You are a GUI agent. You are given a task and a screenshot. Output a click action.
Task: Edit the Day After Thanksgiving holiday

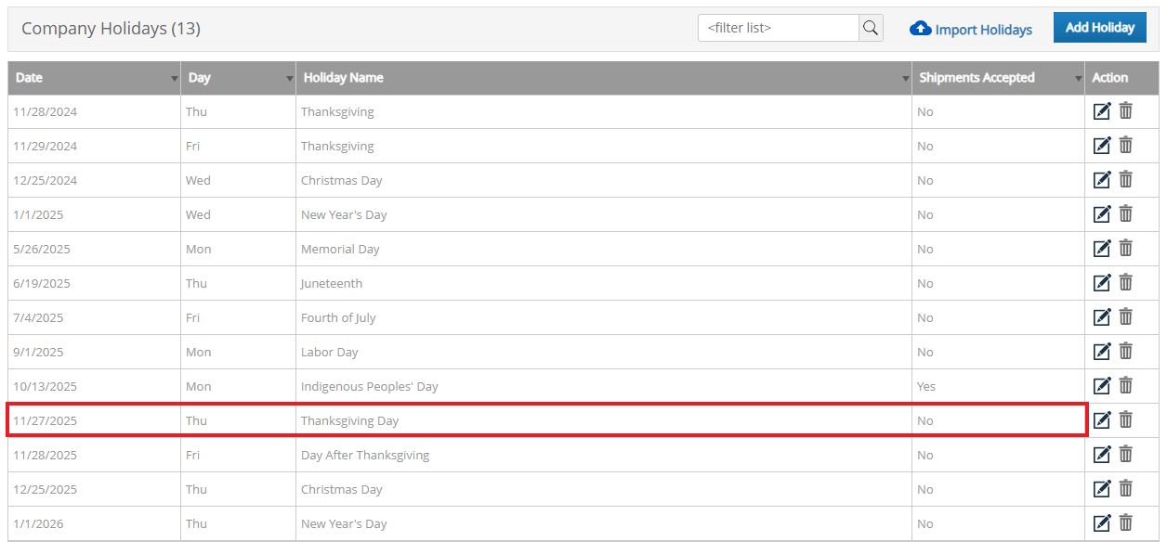pyautogui.click(x=1102, y=455)
